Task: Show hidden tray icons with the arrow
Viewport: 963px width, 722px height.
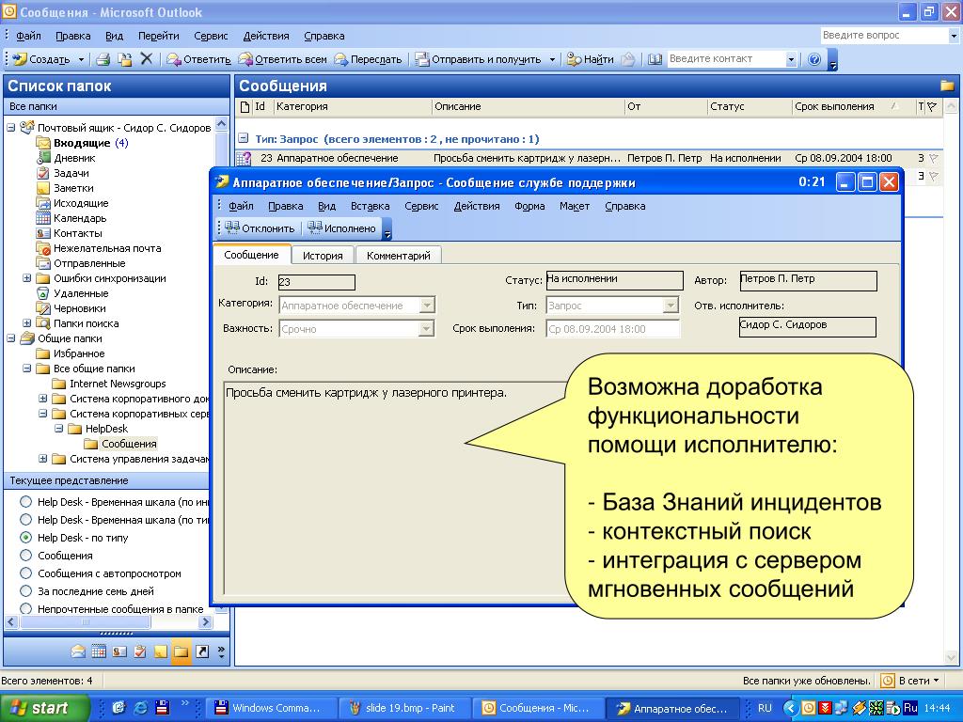Action: tap(790, 708)
